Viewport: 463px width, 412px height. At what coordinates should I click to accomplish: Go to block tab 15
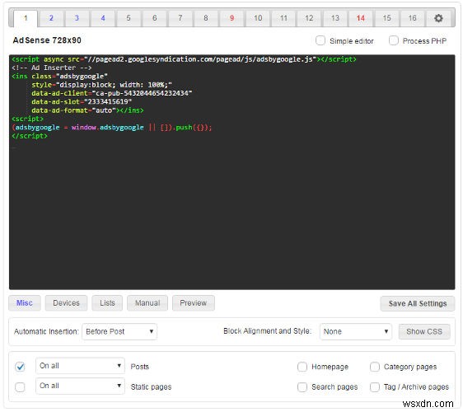click(386, 18)
